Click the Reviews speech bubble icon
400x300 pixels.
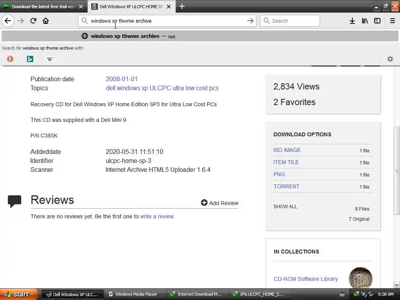(x=14, y=201)
